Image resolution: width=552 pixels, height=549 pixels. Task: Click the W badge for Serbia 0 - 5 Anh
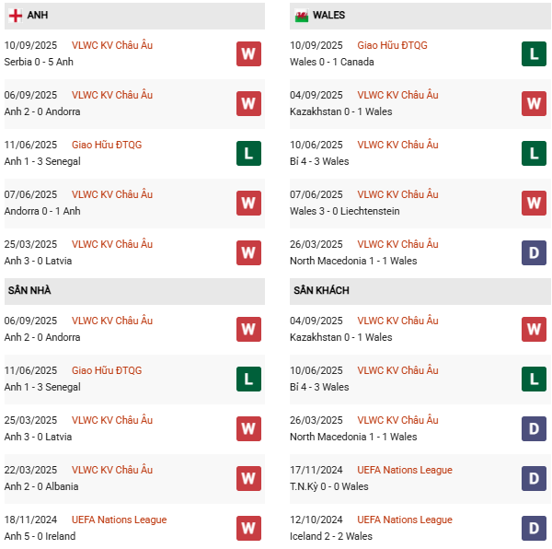coord(248,53)
